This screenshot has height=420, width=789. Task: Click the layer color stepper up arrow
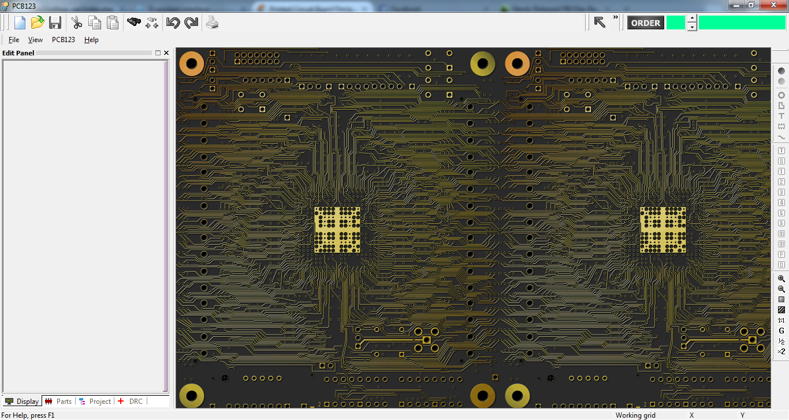pos(691,19)
